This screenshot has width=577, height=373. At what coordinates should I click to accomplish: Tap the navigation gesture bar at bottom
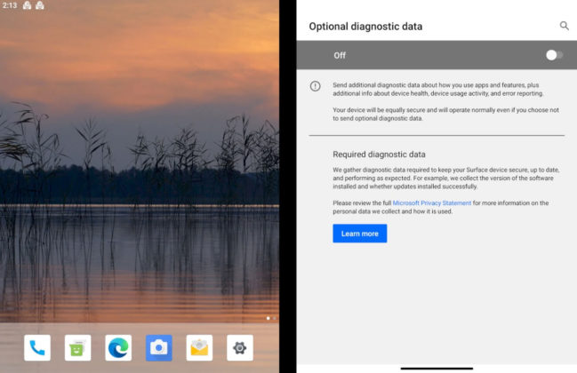click(x=436, y=368)
